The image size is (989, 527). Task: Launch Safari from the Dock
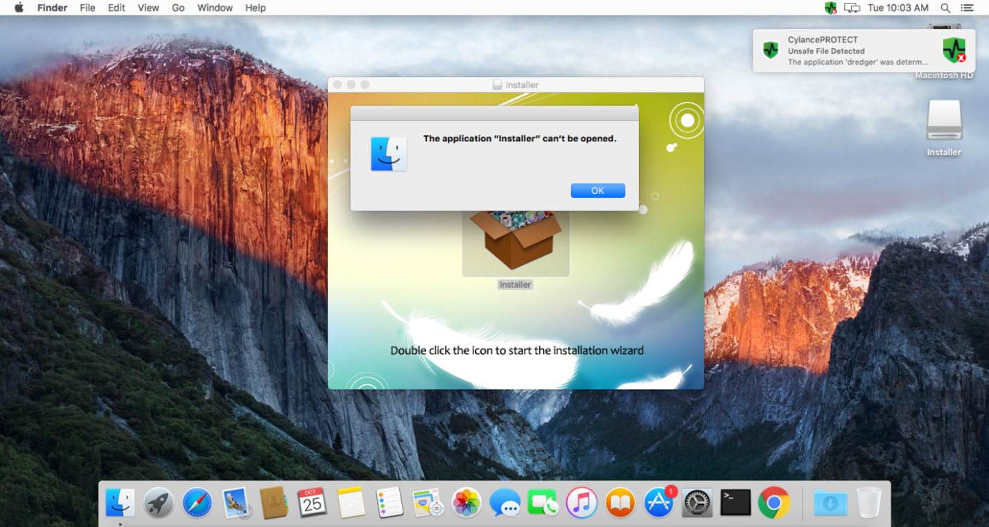(x=197, y=502)
